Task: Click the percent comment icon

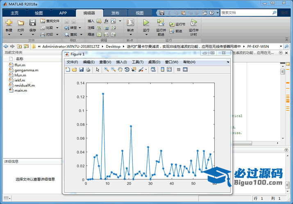Action: pos(99,28)
